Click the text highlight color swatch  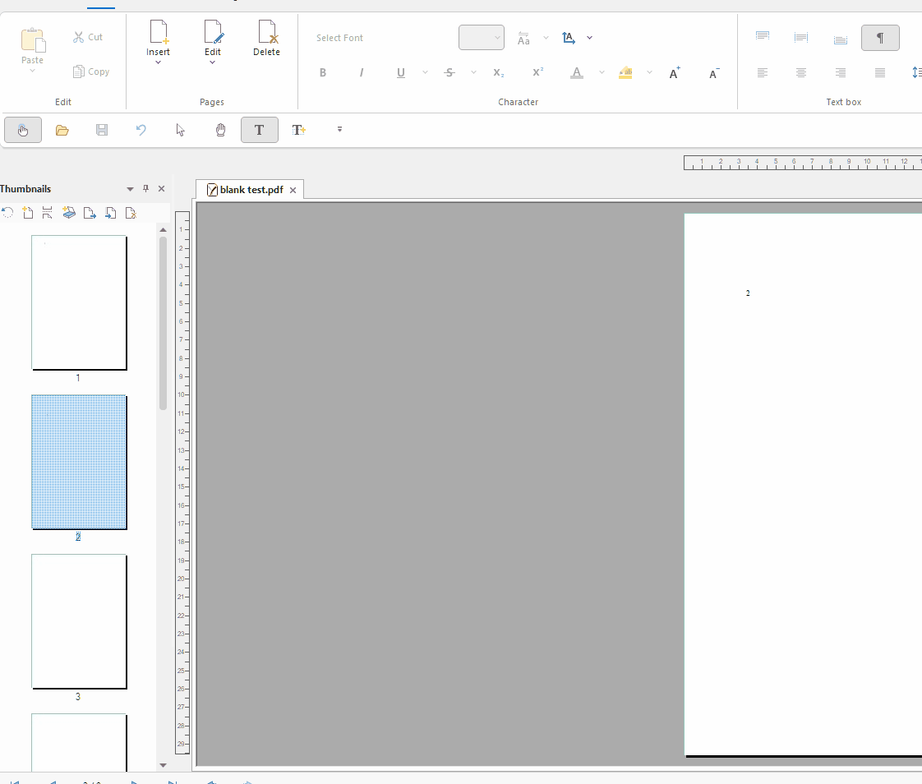pos(626,73)
